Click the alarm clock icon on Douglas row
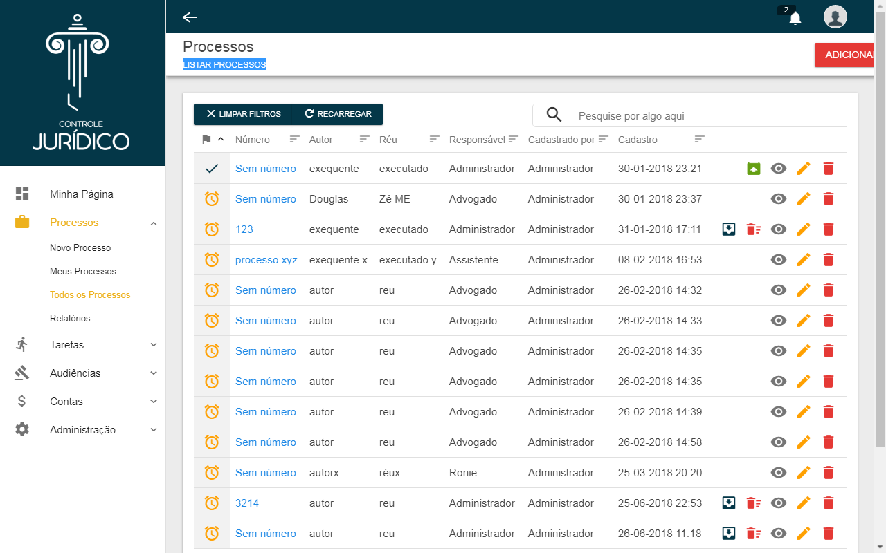Screen dimensions: 886x553 pos(212,199)
